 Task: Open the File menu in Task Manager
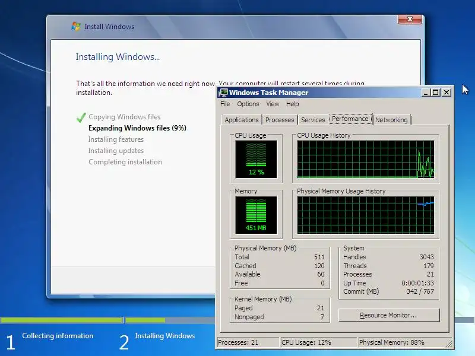225,104
